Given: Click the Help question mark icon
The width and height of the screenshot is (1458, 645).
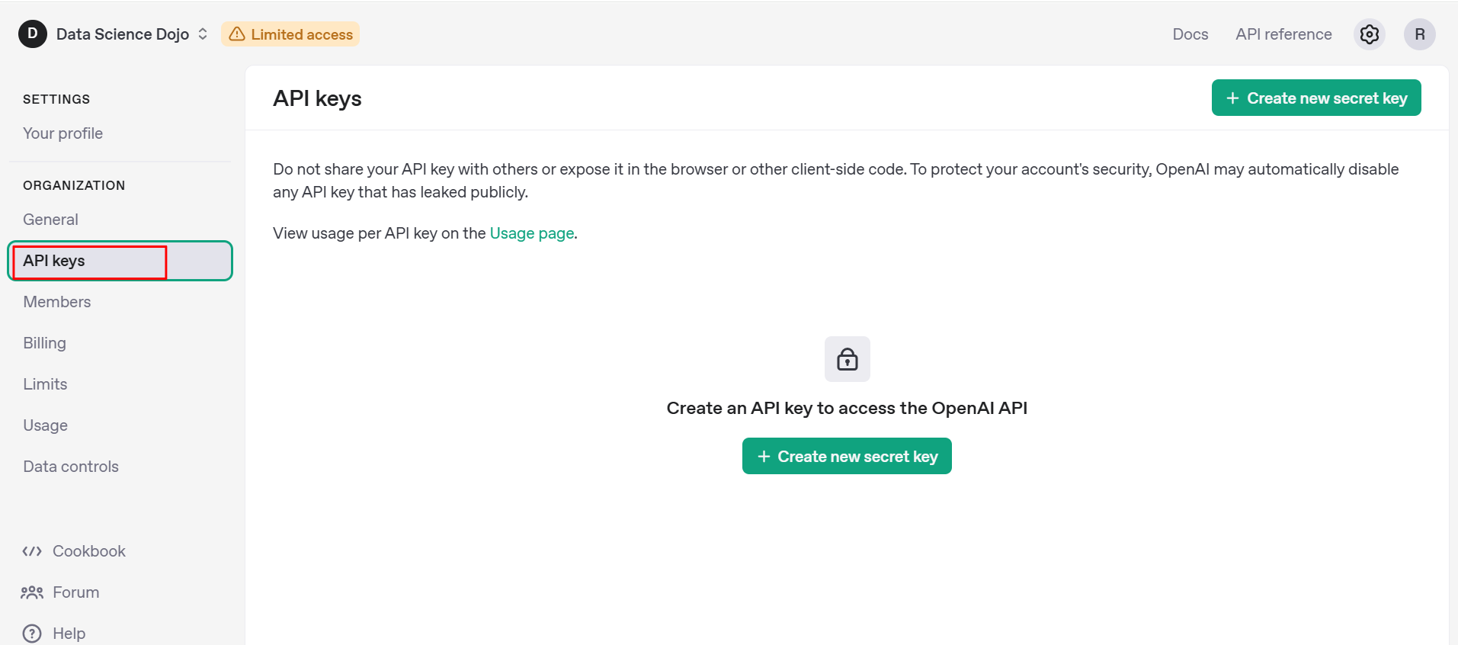Looking at the screenshot, I should pos(32,634).
